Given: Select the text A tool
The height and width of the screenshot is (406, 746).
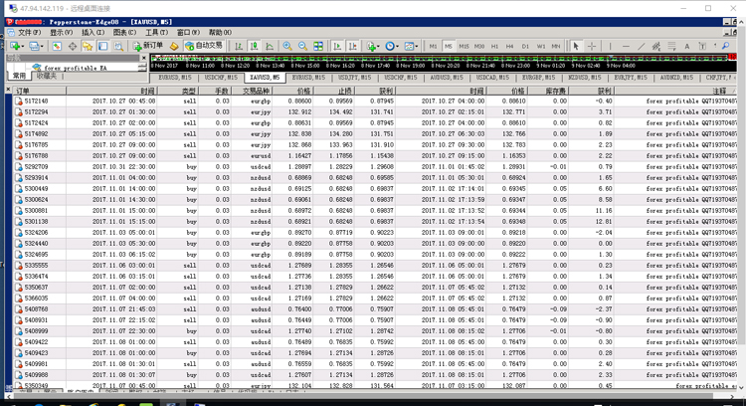Looking at the screenshot, I should click(687, 46).
